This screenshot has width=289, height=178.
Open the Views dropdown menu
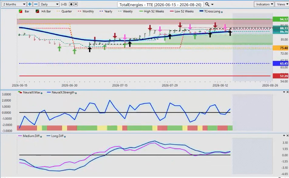(282, 4)
